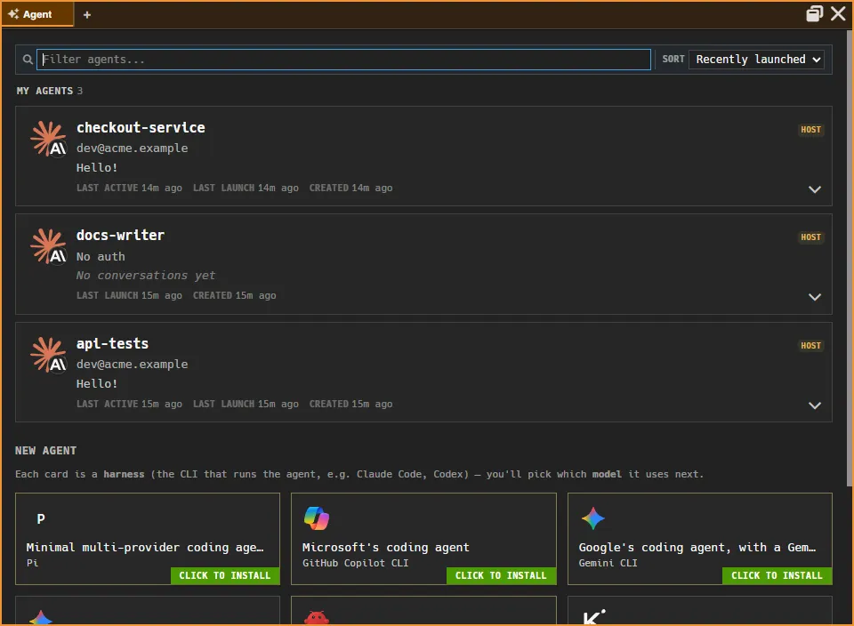Expand the docs-writer agent card

(814, 297)
